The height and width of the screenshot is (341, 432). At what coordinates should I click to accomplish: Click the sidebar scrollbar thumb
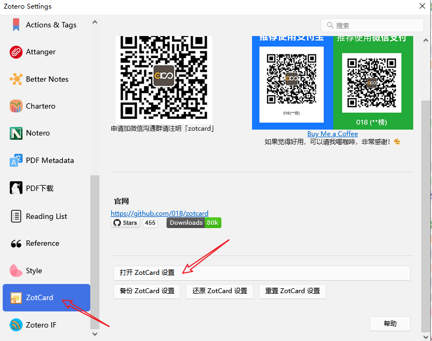[x=95, y=252]
